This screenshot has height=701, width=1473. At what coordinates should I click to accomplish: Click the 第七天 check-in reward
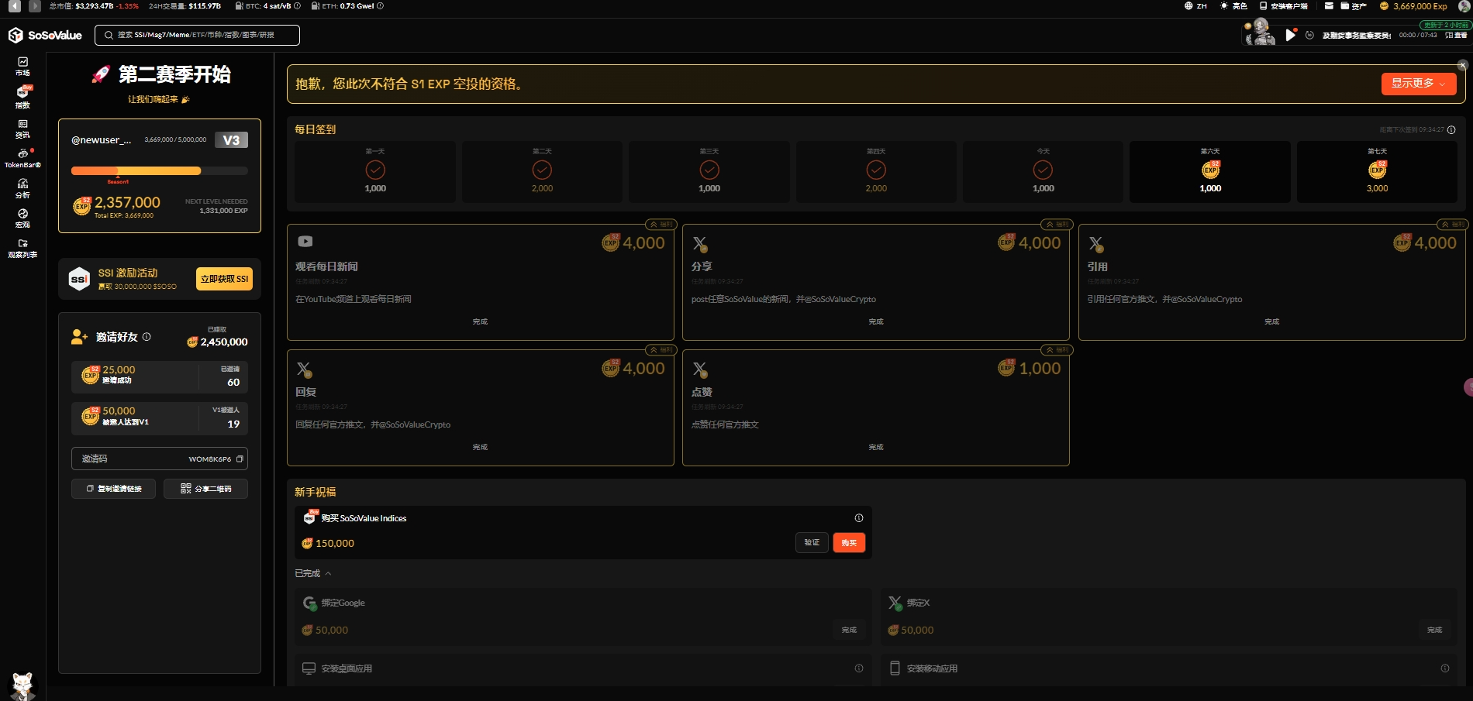(x=1377, y=172)
